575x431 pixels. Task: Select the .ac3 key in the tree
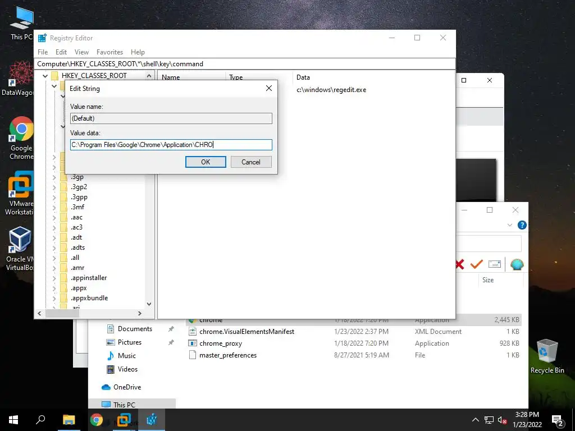tap(76, 227)
